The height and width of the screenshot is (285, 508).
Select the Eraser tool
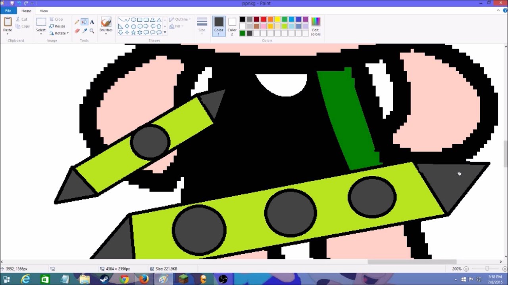click(x=77, y=30)
